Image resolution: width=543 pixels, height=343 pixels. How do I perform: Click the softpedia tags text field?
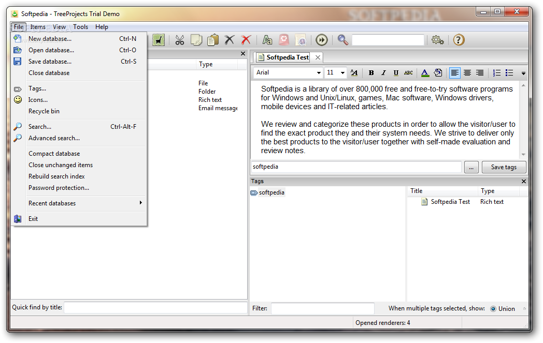[356, 167]
